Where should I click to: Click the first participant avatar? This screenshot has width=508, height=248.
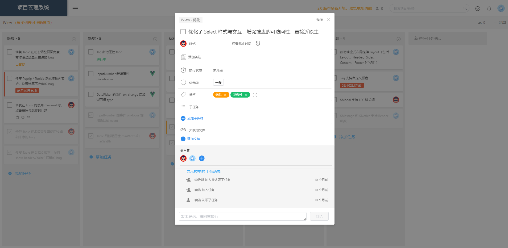coord(183,158)
